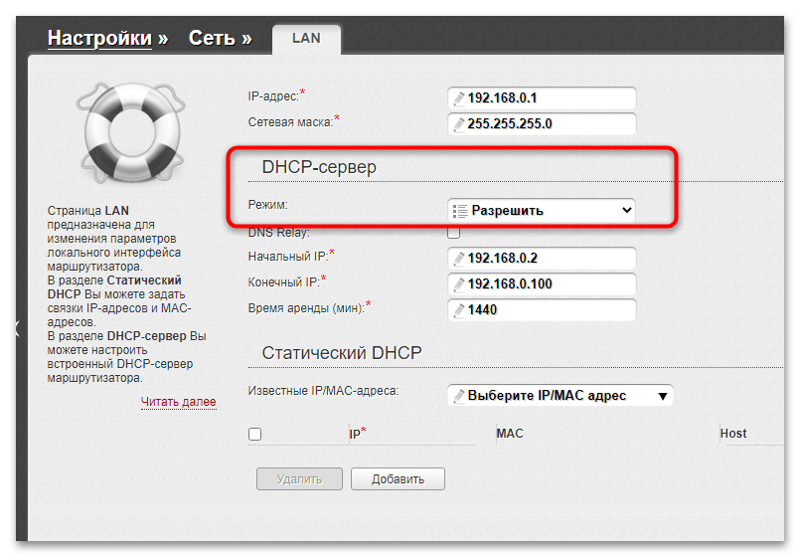Click pencil icon in Начальный IP field

coord(458,259)
